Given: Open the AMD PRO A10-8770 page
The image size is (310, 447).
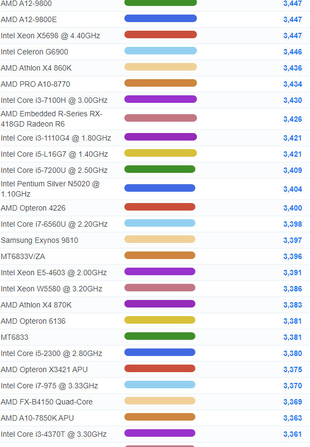Looking at the screenshot, I should point(36,84).
